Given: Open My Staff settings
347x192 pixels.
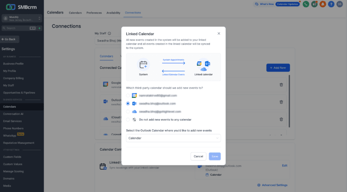Looking at the screenshot, I should pos(9,85).
